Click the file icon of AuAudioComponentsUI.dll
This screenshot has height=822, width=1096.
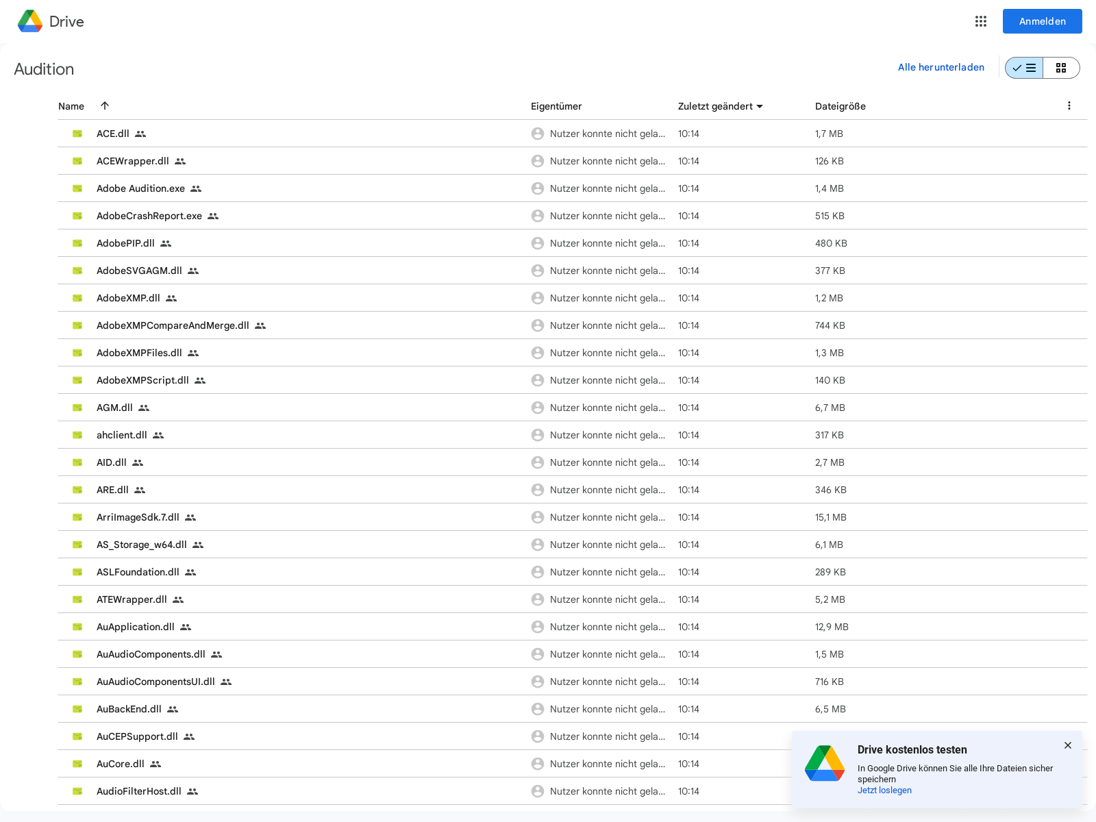tap(77, 682)
